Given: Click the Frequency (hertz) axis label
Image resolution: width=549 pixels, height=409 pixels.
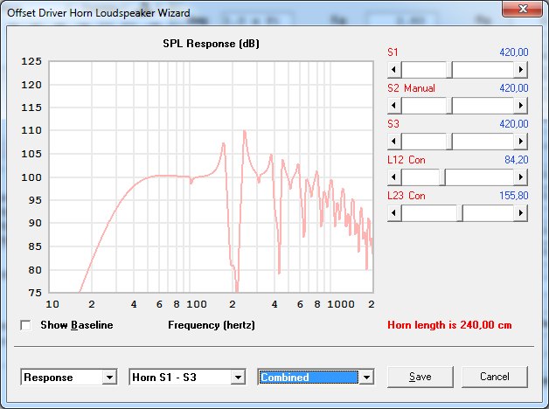Looking at the screenshot, I should 212,325.
